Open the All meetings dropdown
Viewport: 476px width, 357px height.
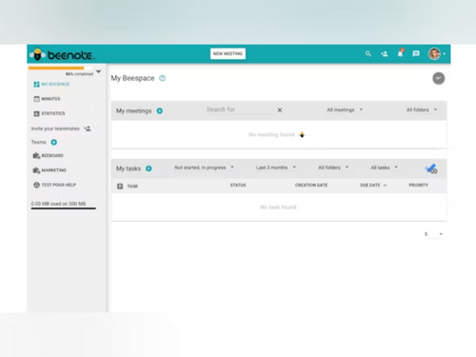pyautogui.click(x=345, y=109)
